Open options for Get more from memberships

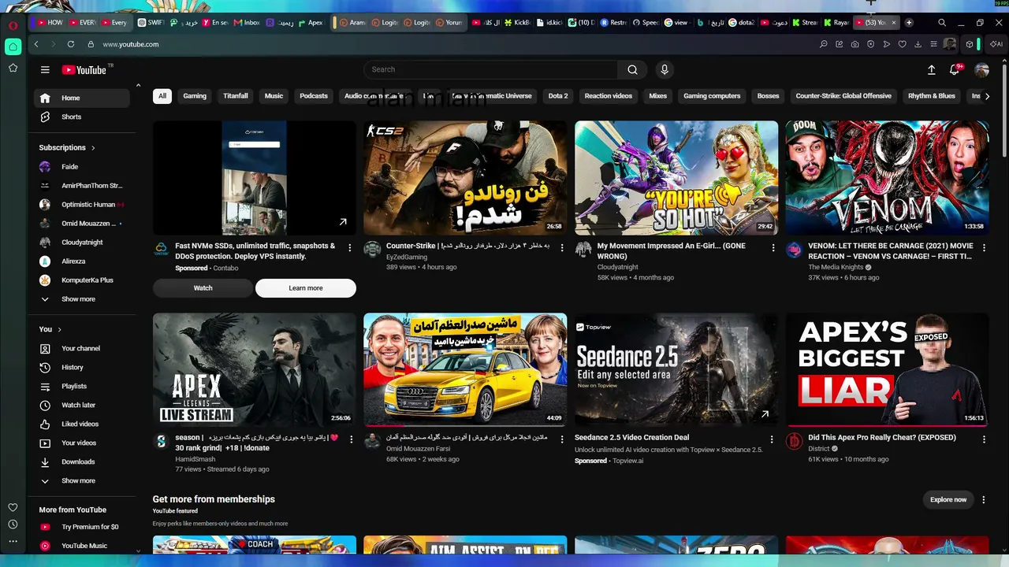(983, 499)
